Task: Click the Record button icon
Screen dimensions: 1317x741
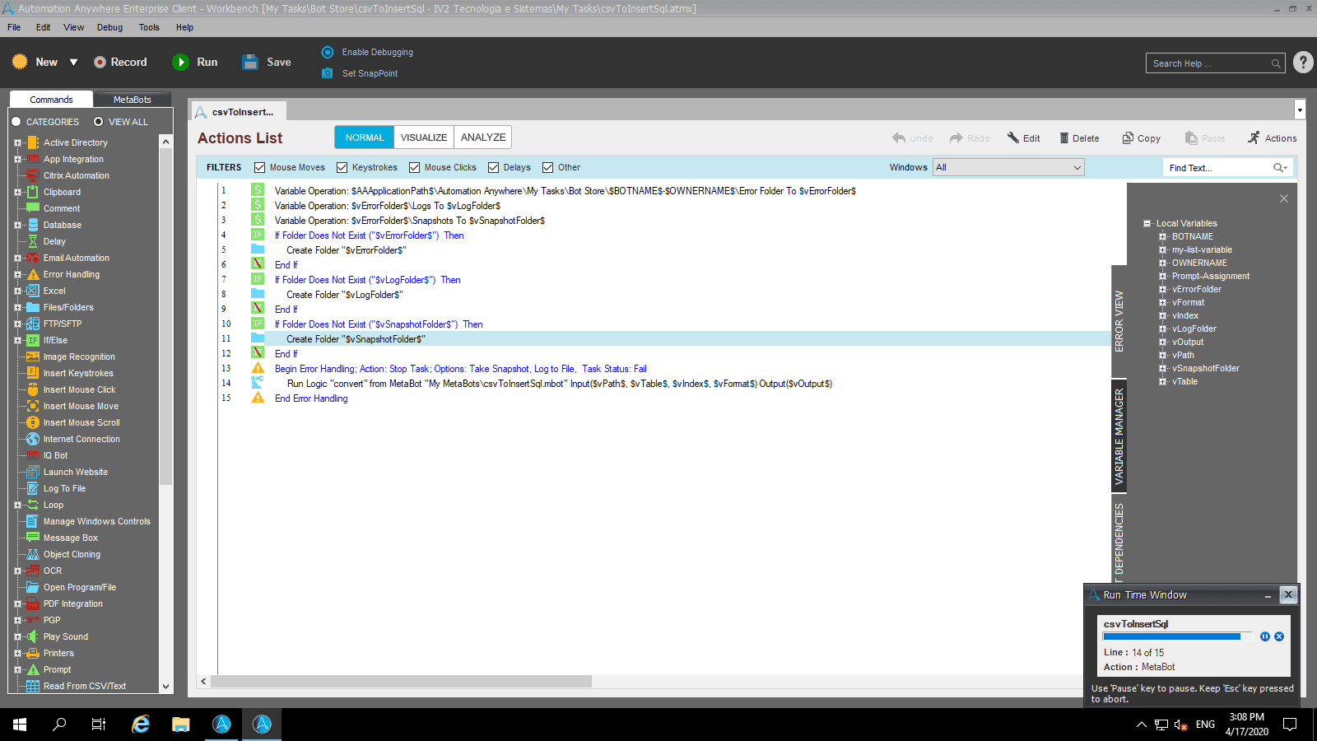Action: [100, 62]
